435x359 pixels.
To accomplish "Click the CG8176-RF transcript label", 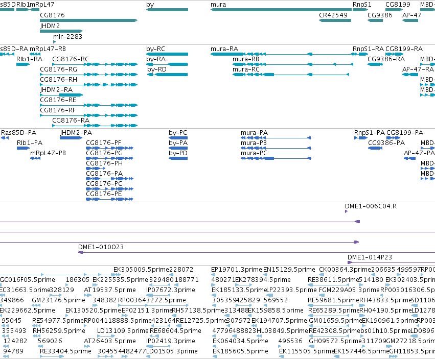I will [x=58, y=110].
